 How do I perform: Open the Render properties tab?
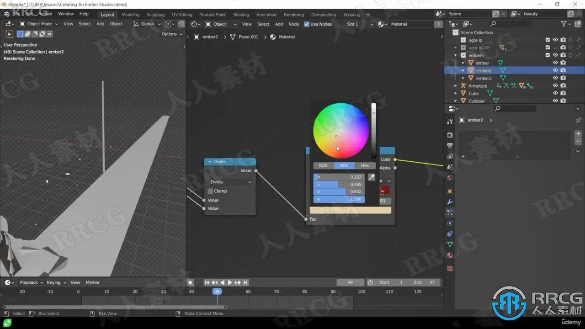[x=450, y=135]
